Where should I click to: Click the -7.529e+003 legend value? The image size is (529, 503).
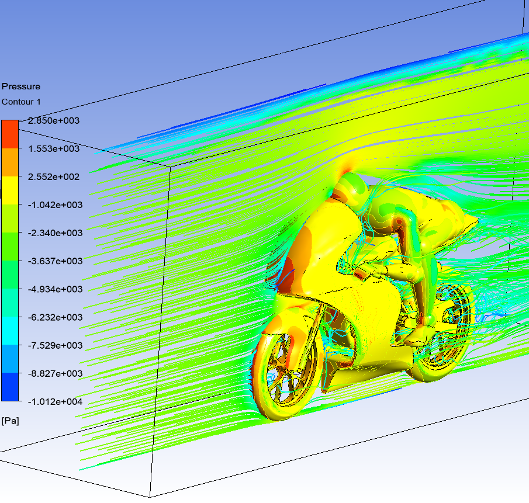click(x=55, y=346)
